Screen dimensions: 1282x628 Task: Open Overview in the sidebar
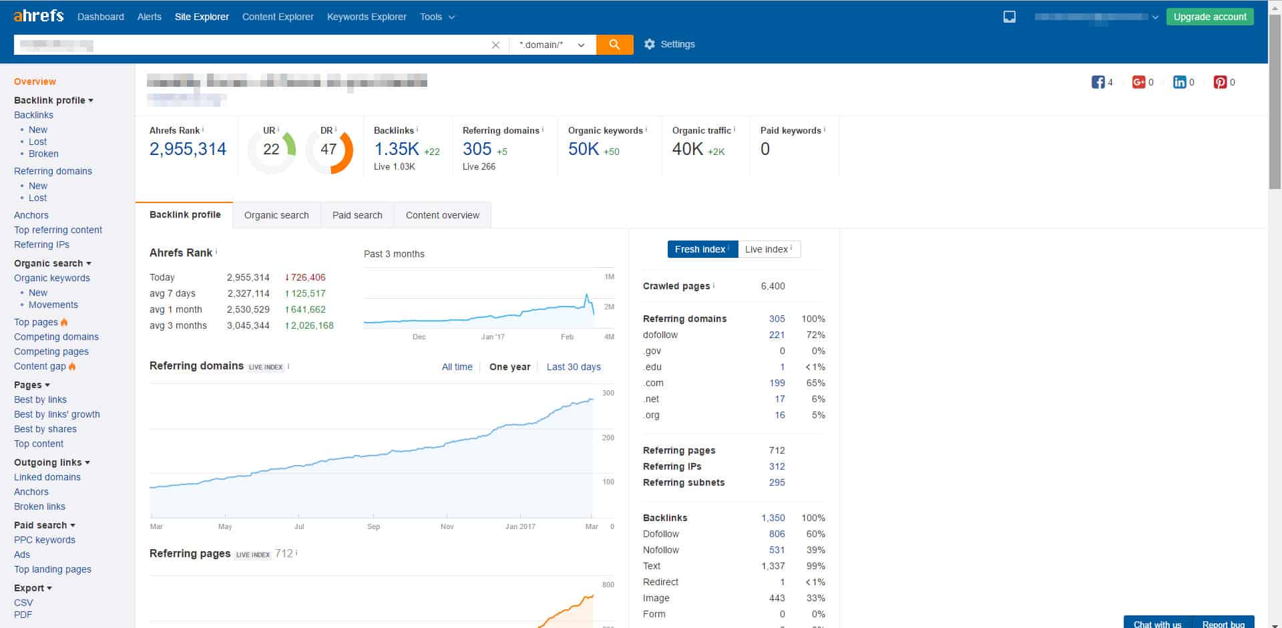(x=35, y=82)
